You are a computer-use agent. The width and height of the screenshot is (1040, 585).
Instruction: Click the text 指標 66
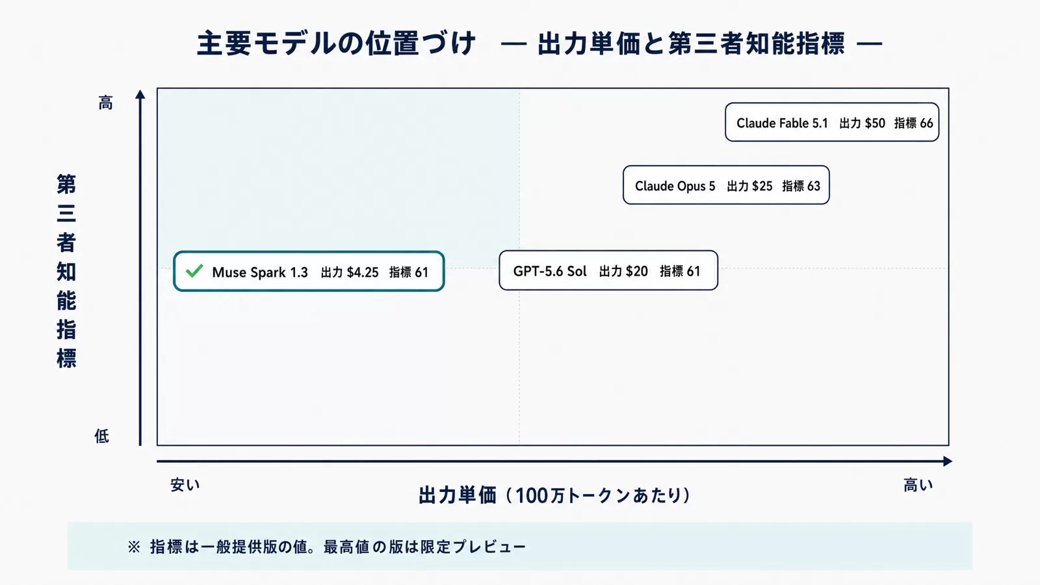click(x=913, y=123)
